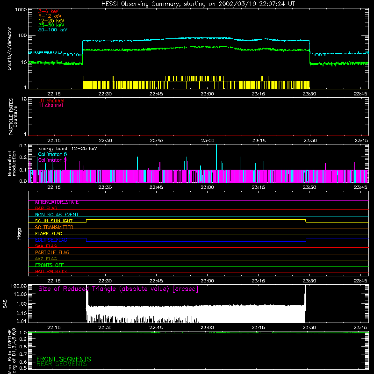The width and height of the screenshot is (374, 374).
Task: Select the FLARE_FLAG label
Action: click(49, 233)
